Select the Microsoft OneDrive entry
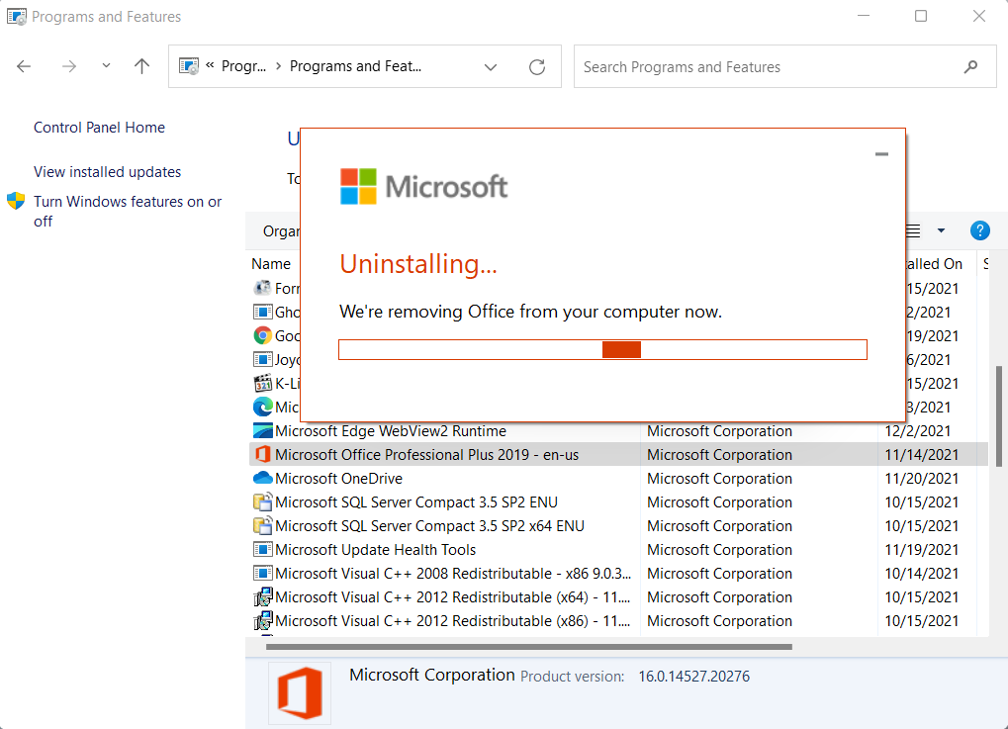1008x729 pixels. (x=338, y=479)
